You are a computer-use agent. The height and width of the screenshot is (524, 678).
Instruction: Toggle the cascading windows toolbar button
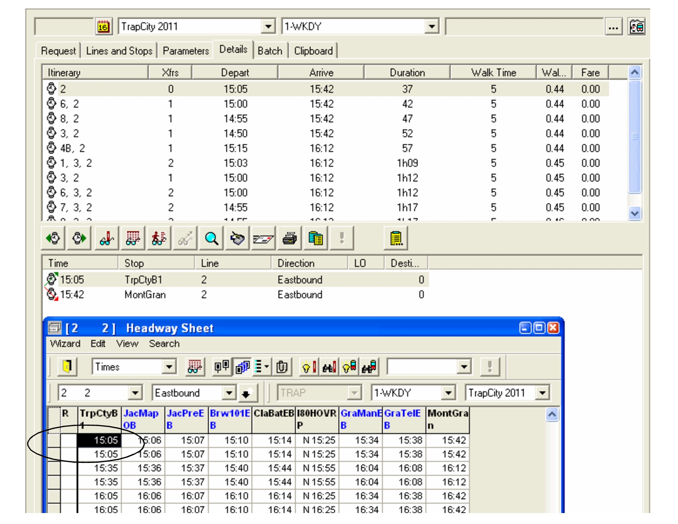coord(242,367)
